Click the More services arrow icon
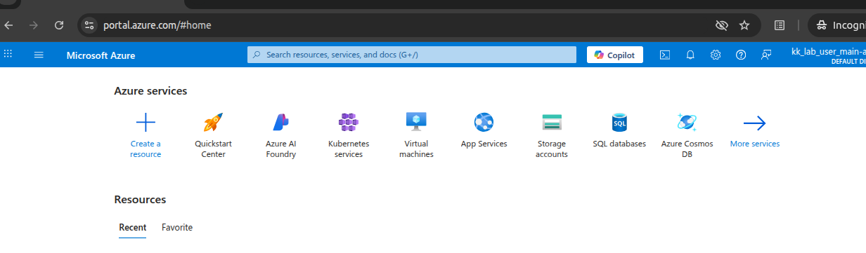The height and width of the screenshot is (253, 866). [754, 123]
